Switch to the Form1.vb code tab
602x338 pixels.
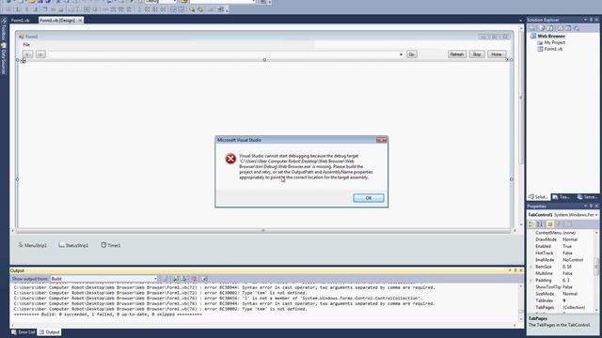(21, 21)
